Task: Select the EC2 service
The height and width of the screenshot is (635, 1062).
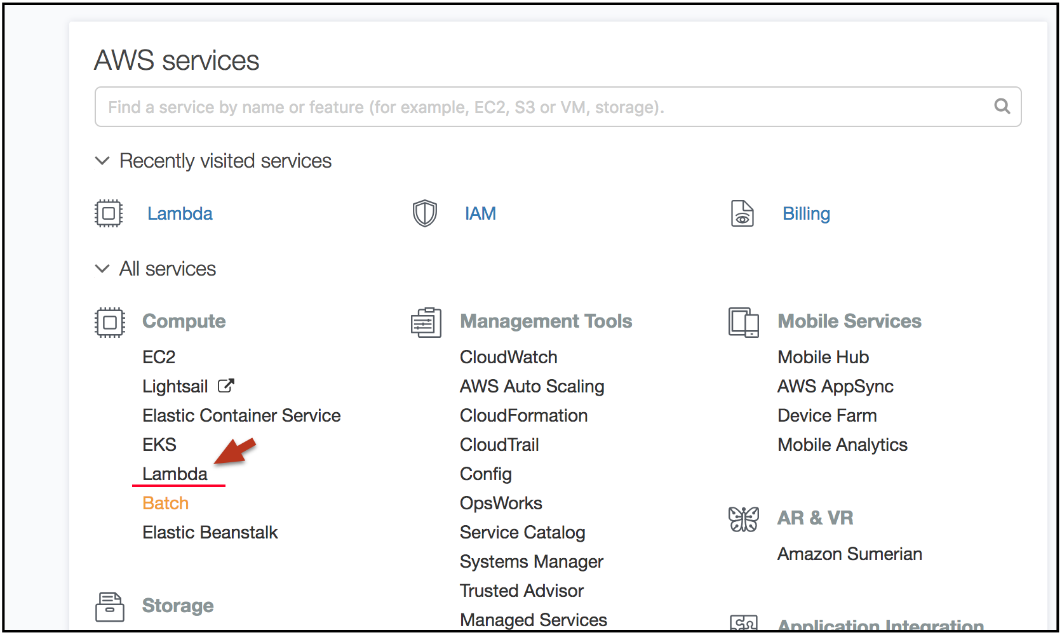Action: coord(159,357)
